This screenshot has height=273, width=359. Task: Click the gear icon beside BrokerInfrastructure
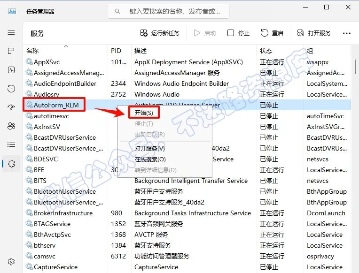coord(29,212)
